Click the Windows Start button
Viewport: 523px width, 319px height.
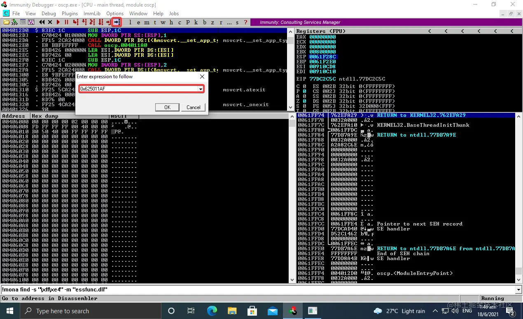tap(9, 311)
